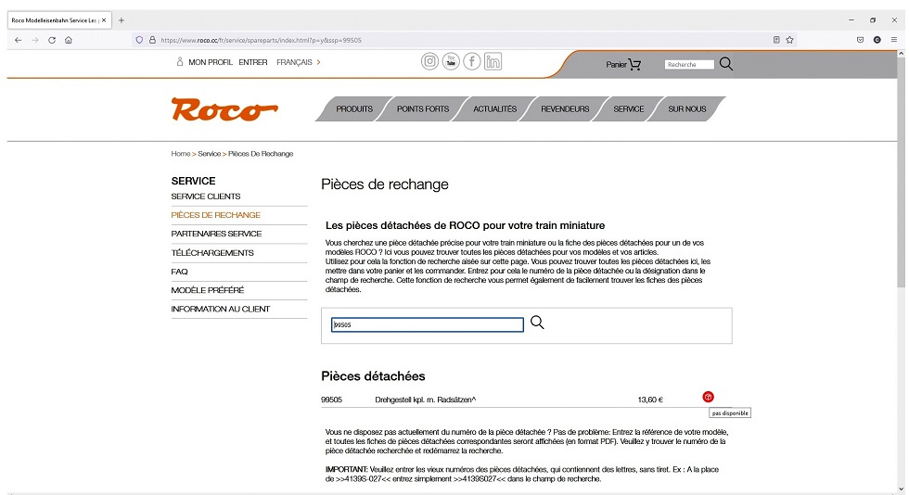The width and height of the screenshot is (909, 495).
Task: Click the spare parts search magnifier
Action: 537,323
